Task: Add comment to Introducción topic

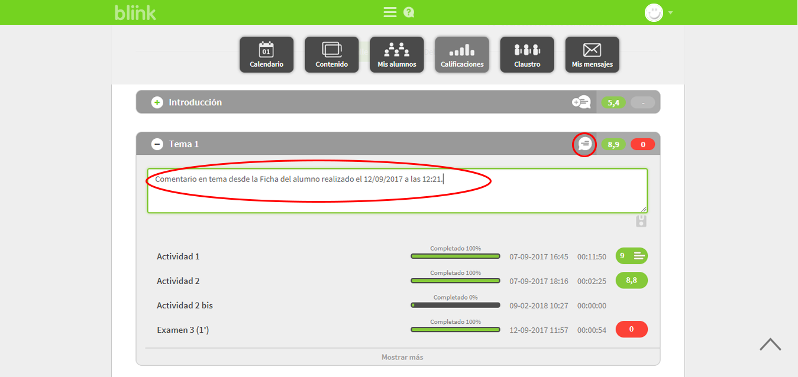Action: (x=581, y=102)
